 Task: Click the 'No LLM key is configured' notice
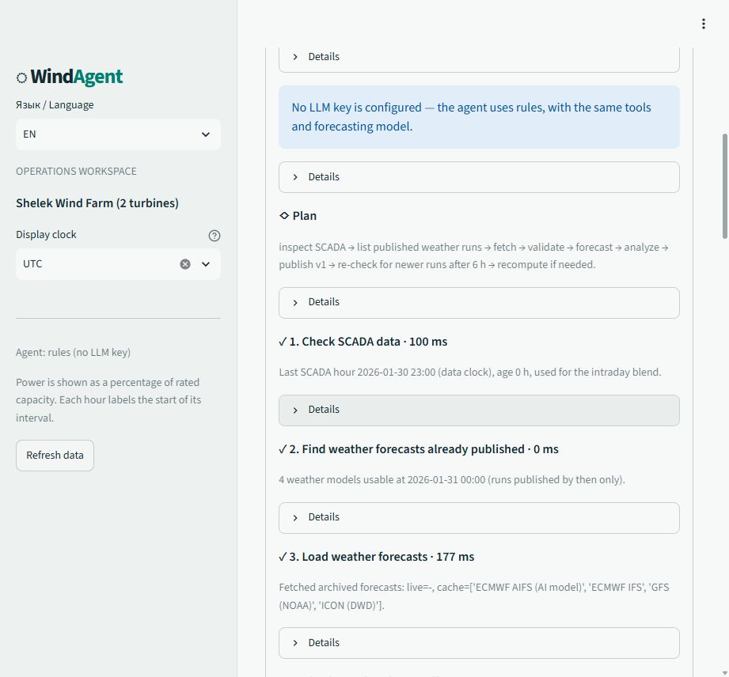tap(479, 116)
